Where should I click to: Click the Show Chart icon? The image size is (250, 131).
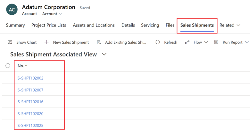[x=10, y=42]
